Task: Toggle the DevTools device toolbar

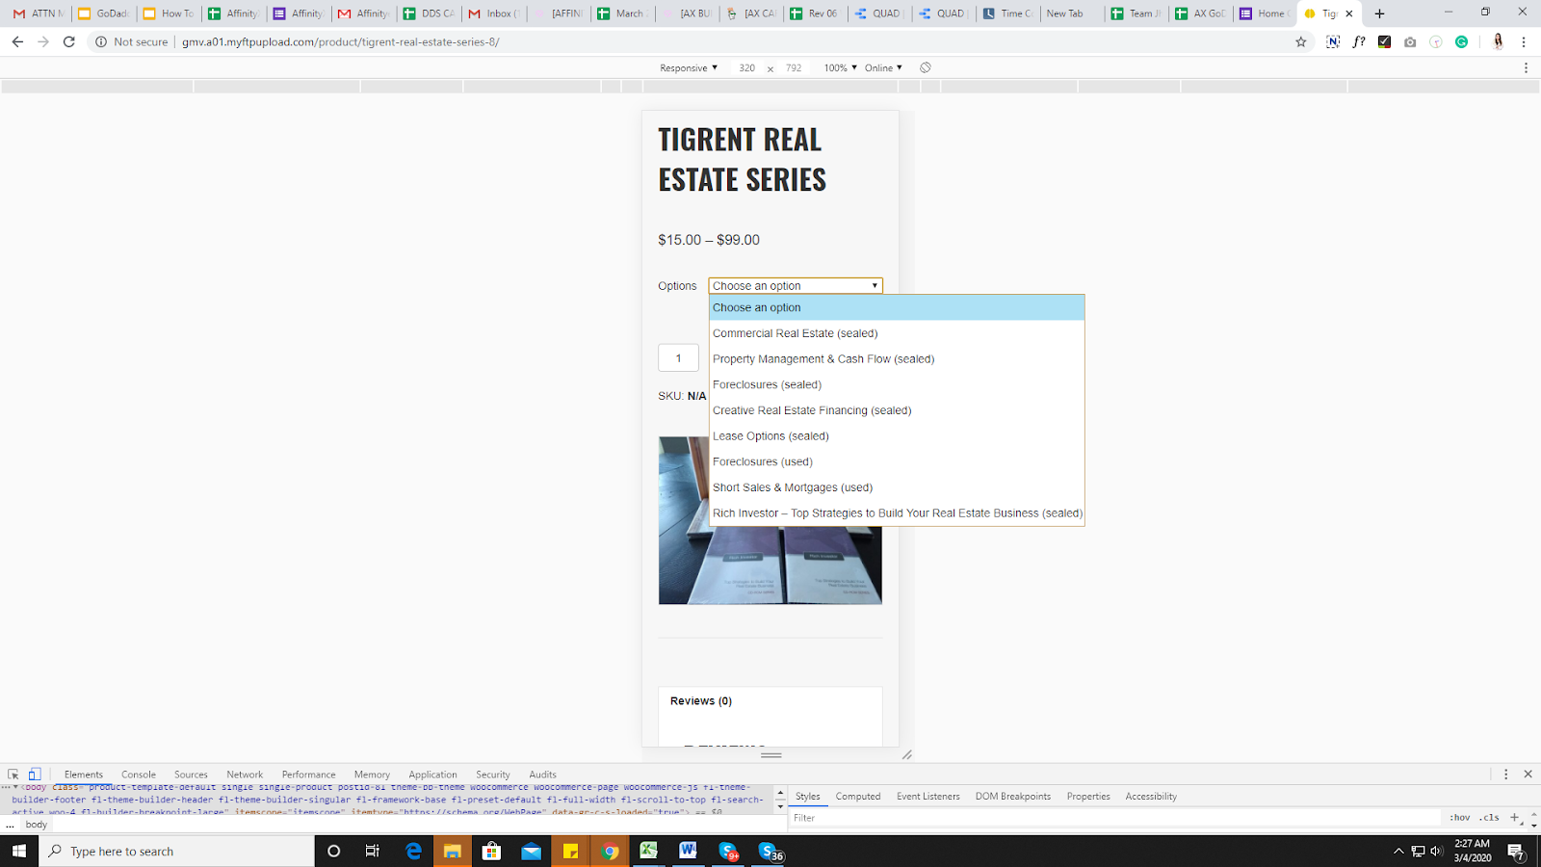Action: [x=35, y=775]
